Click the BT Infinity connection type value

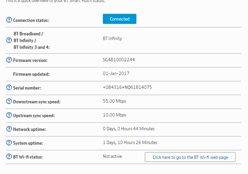(112, 38)
